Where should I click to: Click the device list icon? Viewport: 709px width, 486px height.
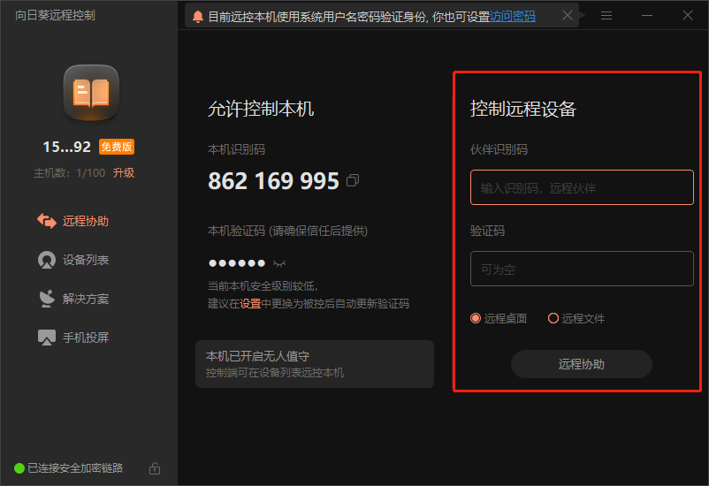coord(47,260)
